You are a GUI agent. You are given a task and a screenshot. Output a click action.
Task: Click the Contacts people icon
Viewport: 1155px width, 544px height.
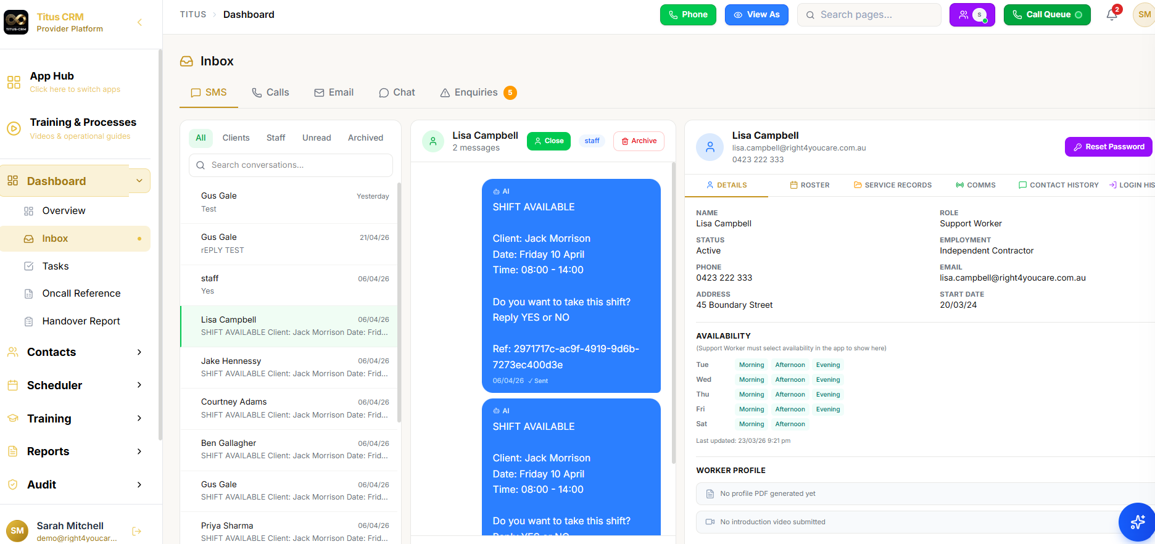tap(12, 352)
